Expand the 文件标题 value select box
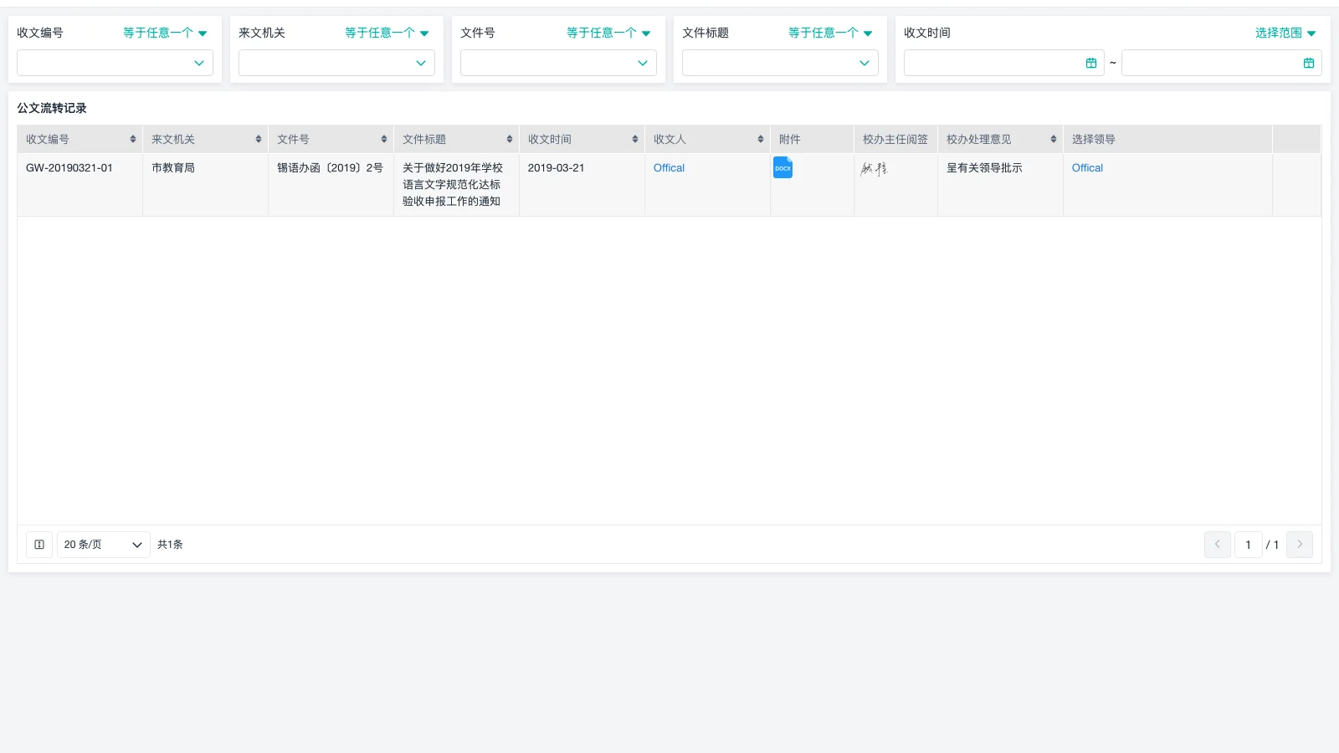The width and height of the screenshot is (1339, 753). coord(780,63)
